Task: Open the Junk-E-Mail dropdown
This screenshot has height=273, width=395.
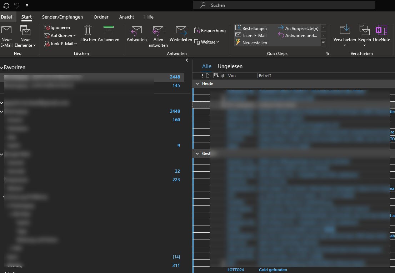Action: pyautogui.click(x=60, y=44)
